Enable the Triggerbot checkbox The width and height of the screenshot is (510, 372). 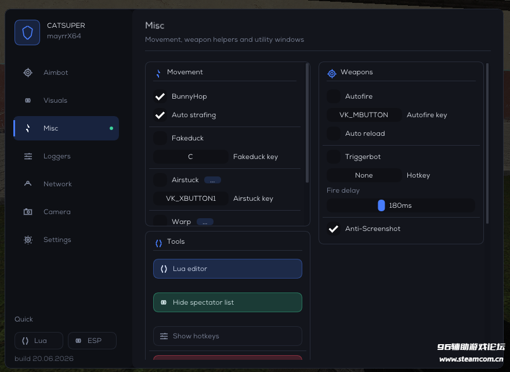click(334, 157)
